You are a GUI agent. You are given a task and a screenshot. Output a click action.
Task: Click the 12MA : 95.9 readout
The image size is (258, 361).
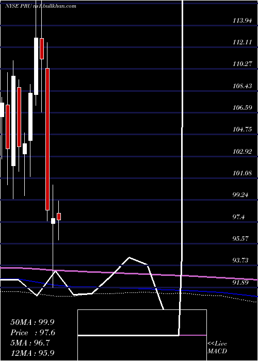coord(33,353)
